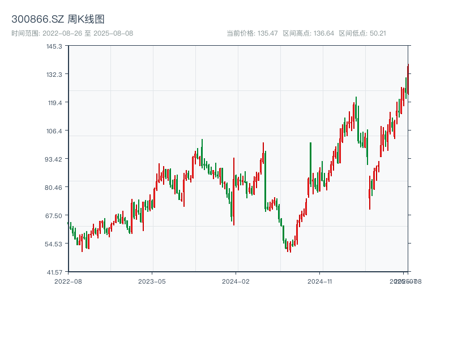Select the 2023-05 date axis label
Screen dimensions: 453x339
[152, 281]
